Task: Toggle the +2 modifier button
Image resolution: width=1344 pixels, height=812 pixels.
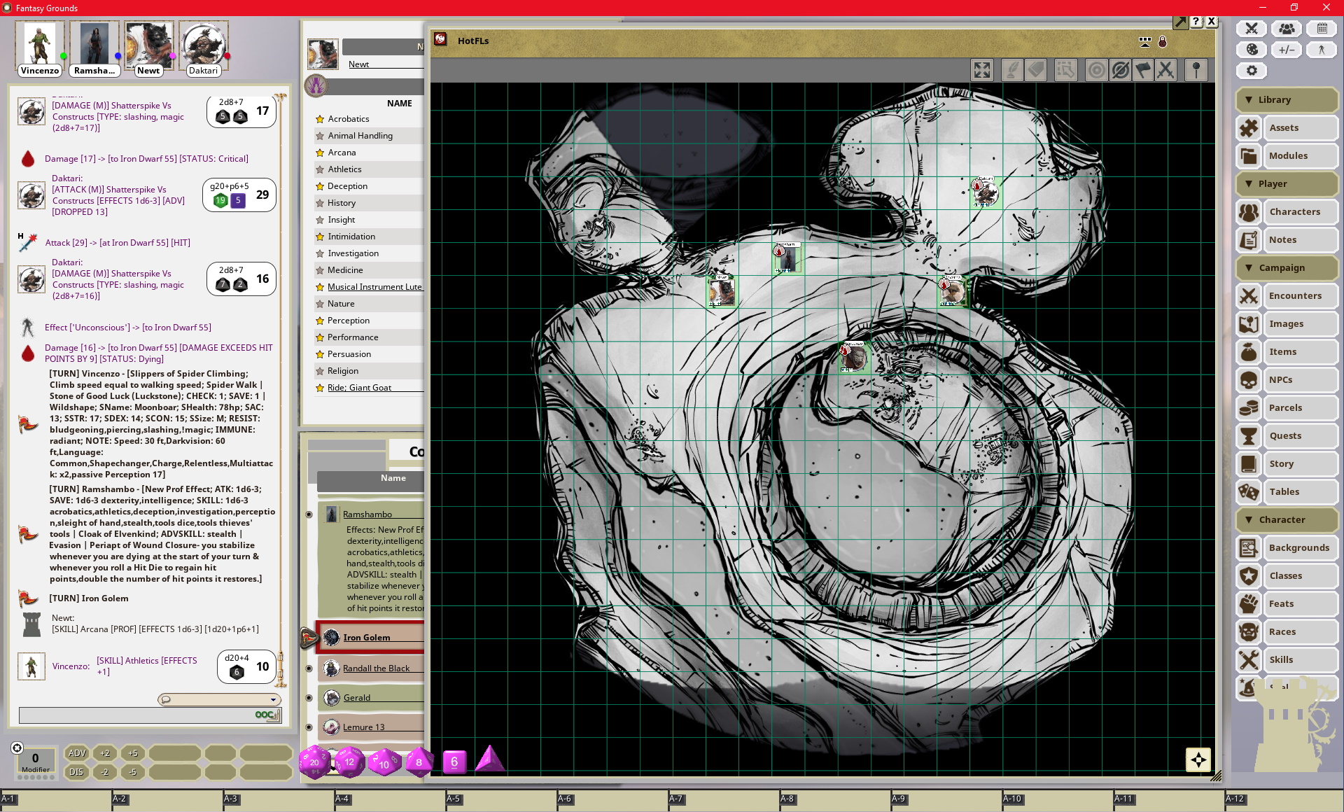Action: tap(105, 753)
